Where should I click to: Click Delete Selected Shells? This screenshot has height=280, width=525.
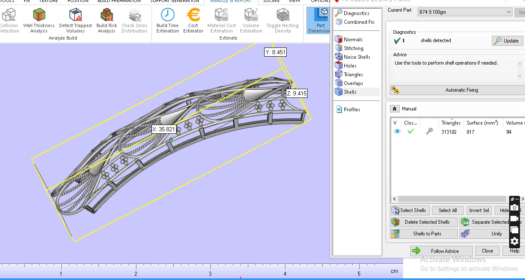pos(424,222)
